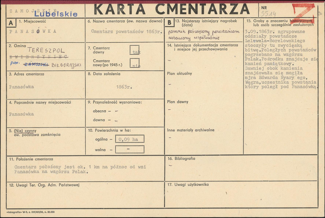Select handwritten "pomnik poświęcony powstańcom" line

click(204, 32)
